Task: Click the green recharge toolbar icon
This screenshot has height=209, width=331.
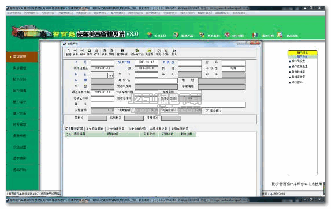Action: [x=149, y=52]
